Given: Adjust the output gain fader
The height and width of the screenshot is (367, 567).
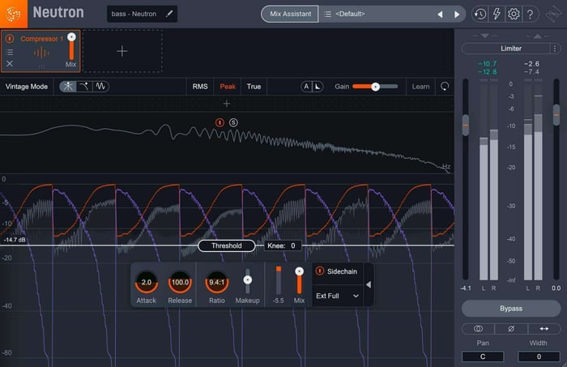Looking at the screenshot, I should pyautogui.click(x=556, y=115).
